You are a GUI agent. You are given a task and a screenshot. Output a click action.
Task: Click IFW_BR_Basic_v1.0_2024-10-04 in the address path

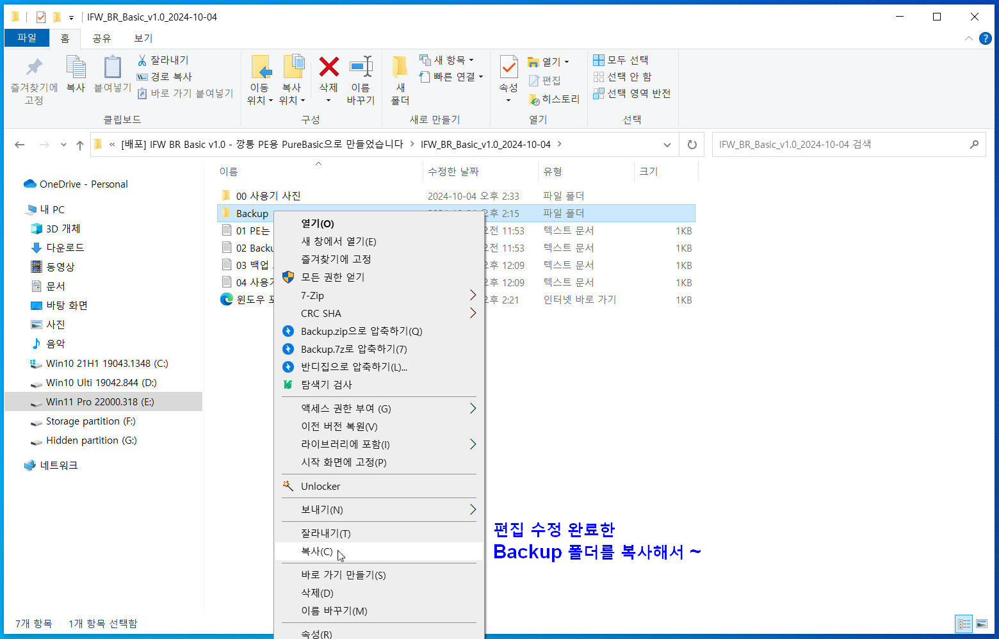pyautogui.click(x=485, y=145)
